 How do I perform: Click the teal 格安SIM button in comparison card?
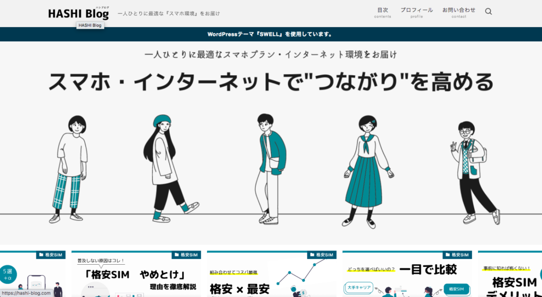(x=456, y=289)
